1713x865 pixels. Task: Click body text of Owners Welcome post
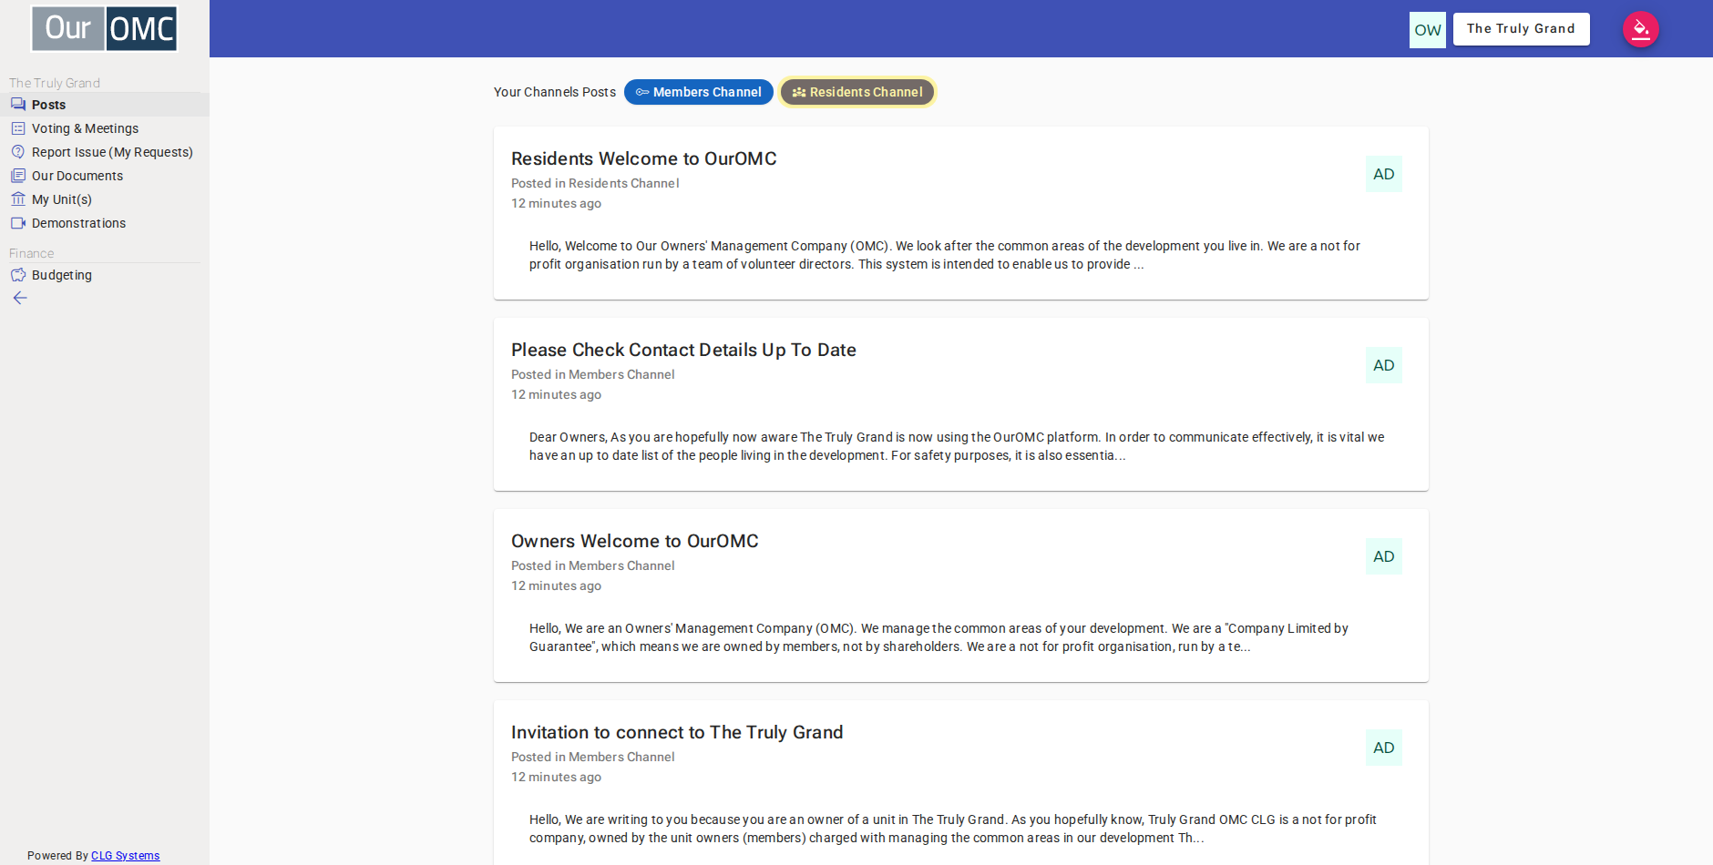(939, 637)
